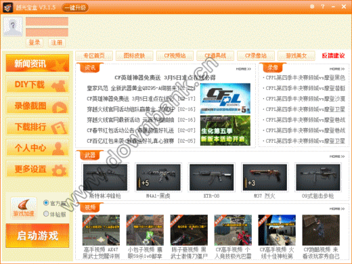Play video 小包子视频 鹰眼59杀

click(x=145, y=230)
